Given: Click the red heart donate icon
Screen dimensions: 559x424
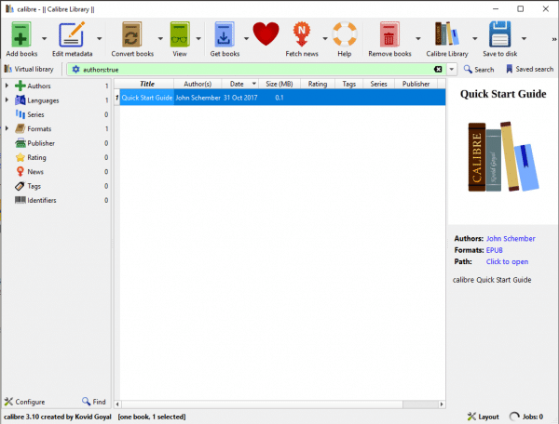Looking at the screenshot, I should point(266,35).
